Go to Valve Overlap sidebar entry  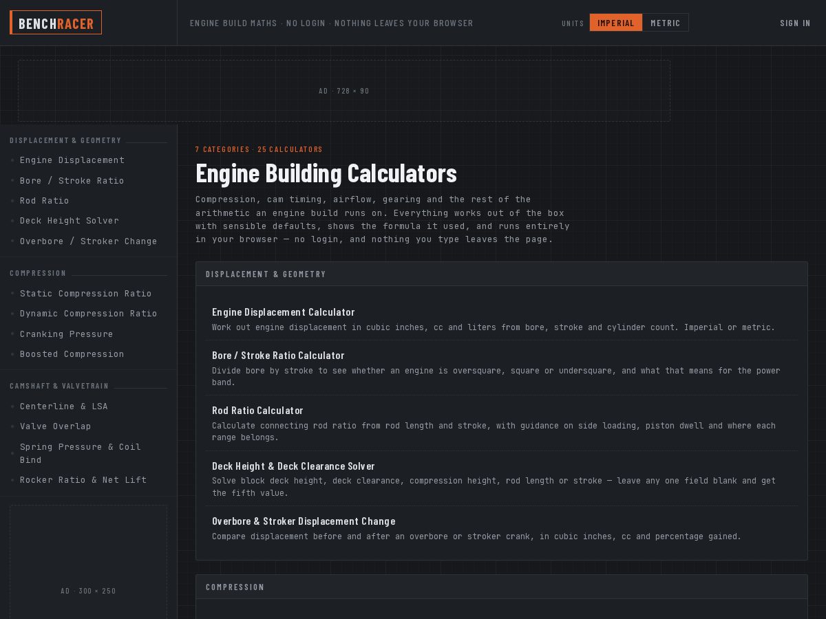[88, 426]
